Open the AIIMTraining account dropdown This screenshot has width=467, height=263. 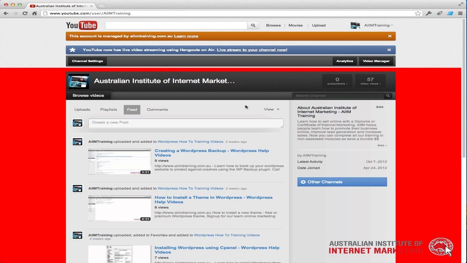pos(378,25)
